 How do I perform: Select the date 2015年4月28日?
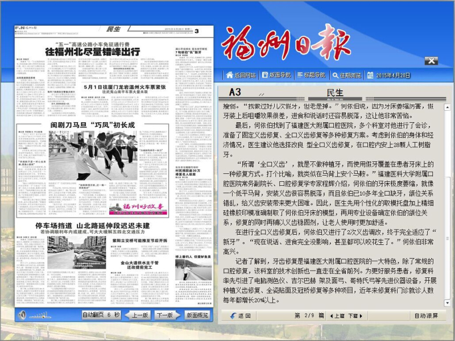[x=393, y=75]
